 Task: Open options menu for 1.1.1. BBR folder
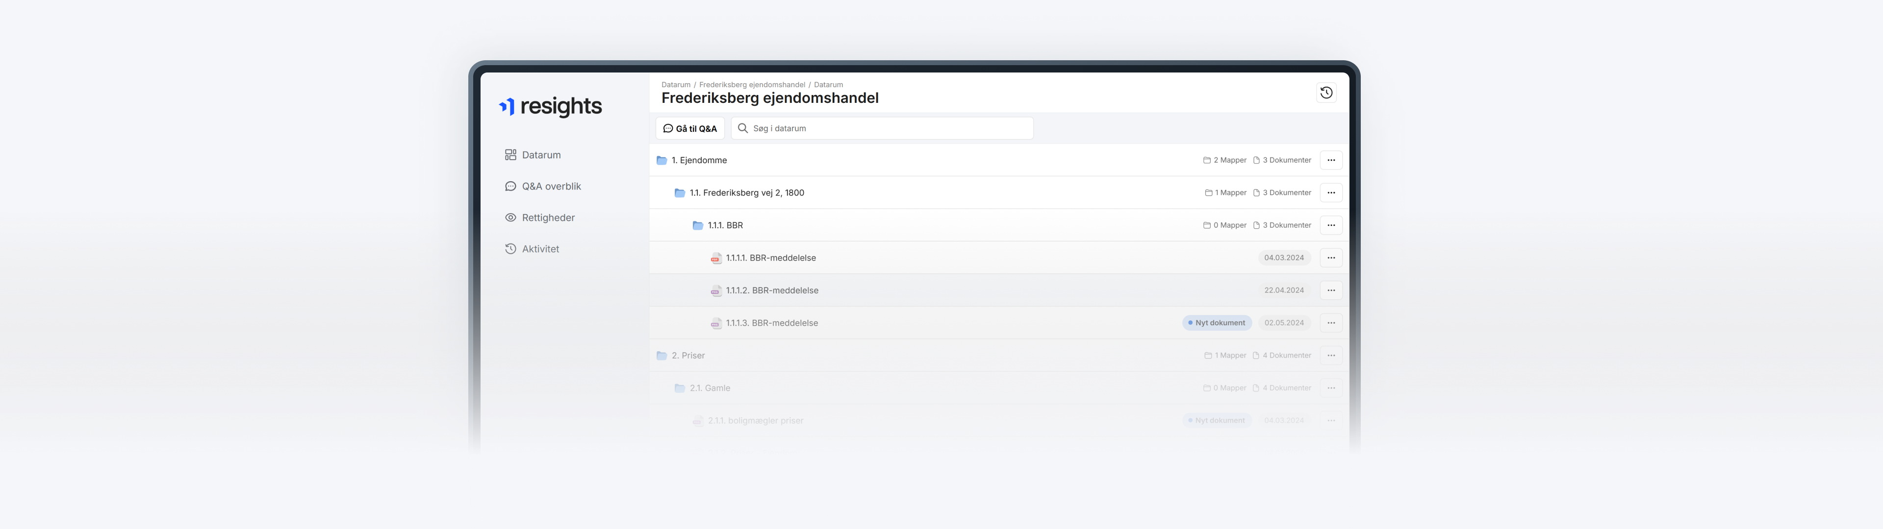1330,225
